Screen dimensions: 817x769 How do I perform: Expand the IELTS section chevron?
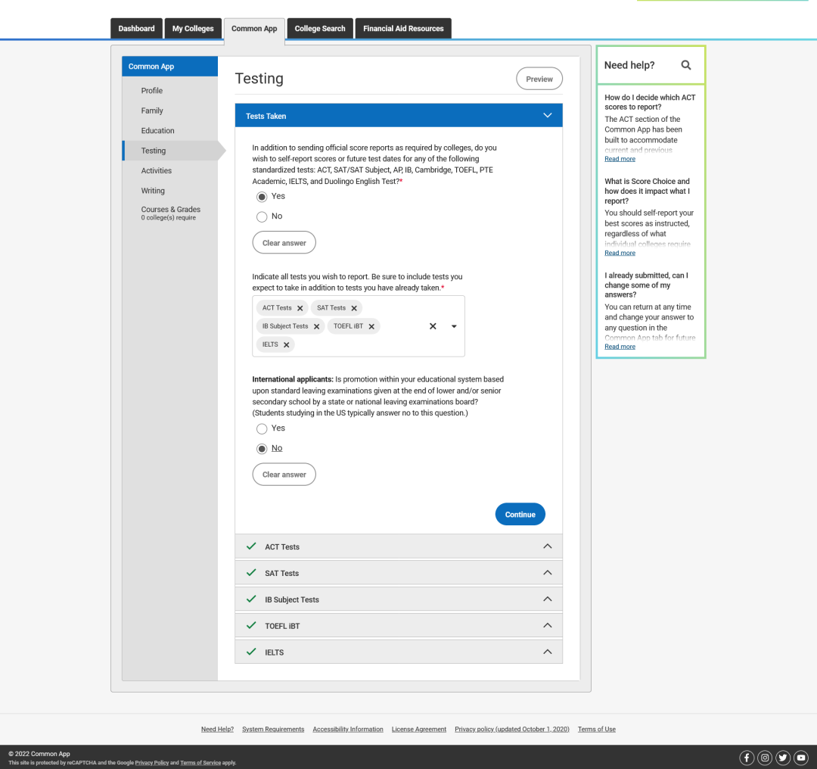pyautogui.click(x=548, y=652)
